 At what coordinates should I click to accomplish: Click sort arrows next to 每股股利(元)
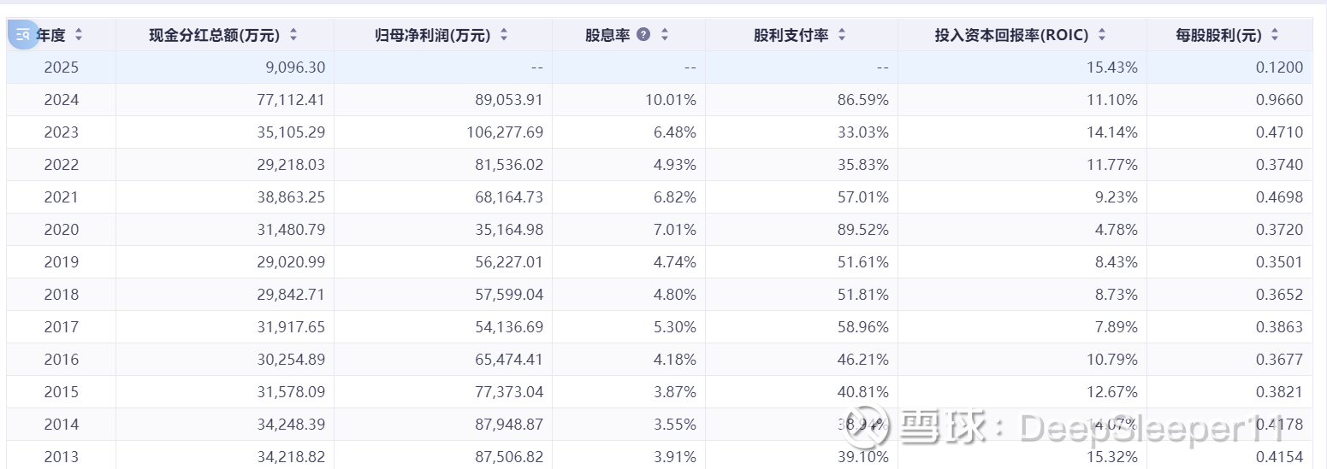(1275, 35)
